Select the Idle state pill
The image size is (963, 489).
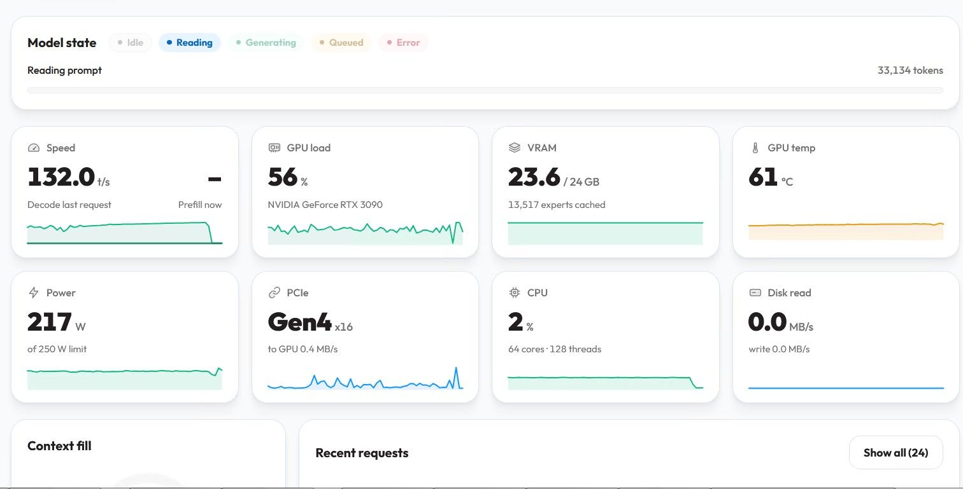pyautogui.click(x=131, y=43)
